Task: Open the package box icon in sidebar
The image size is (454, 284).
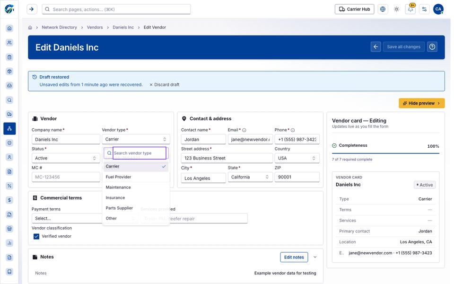Action: click(9, 71)
